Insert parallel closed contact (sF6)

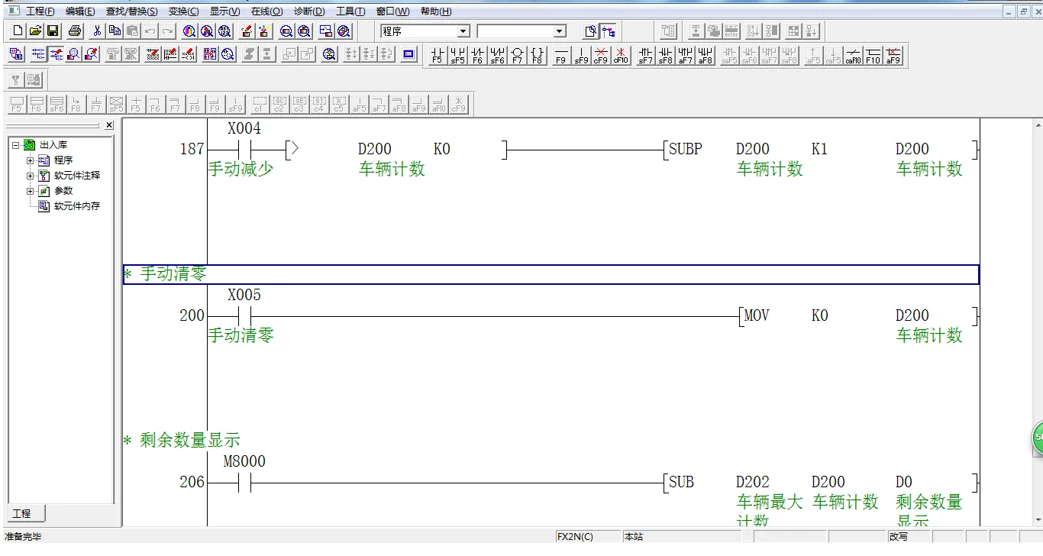(x=497, y=56)
